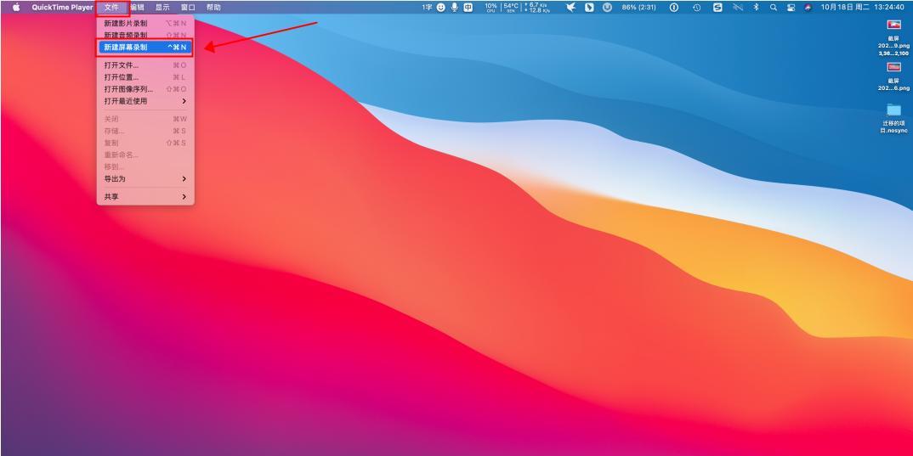This screenshot has height=456, width=913.
Task: Select the 迁移的项目.nosync desktop folder
Action: coord(893,118)
